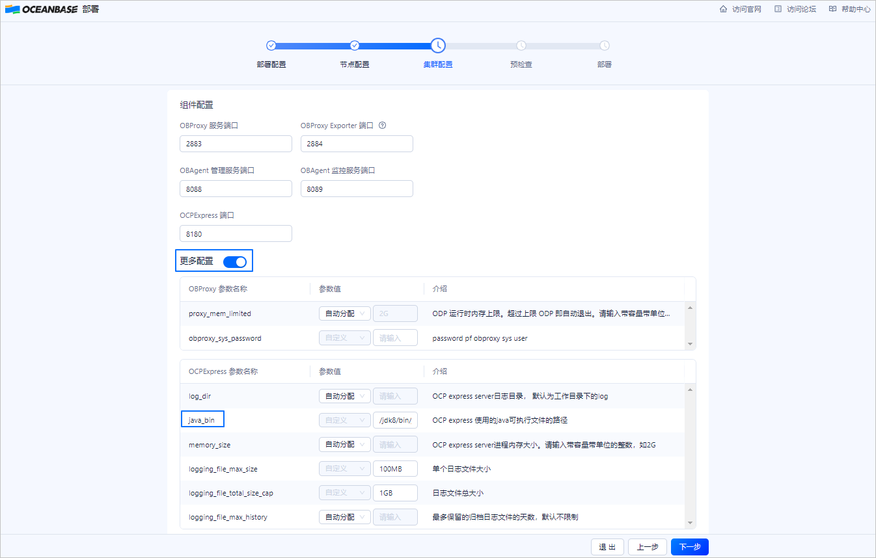This screenshot has width=876, height=558.
Task: Click the 部署配置 step checkmark icon
Action: click(x=271, y=46)
